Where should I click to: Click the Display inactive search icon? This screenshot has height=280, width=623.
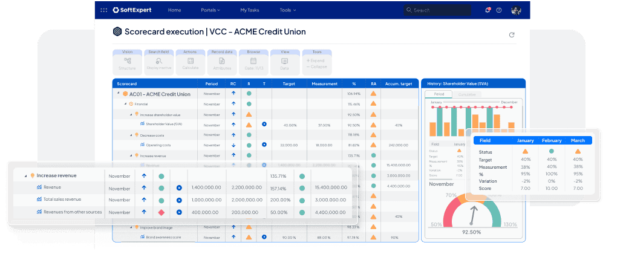[159, 60]
